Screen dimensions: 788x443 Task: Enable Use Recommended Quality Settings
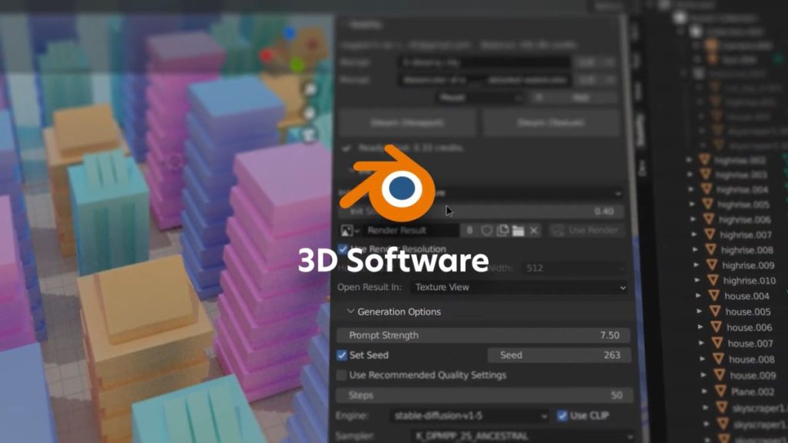342,375
